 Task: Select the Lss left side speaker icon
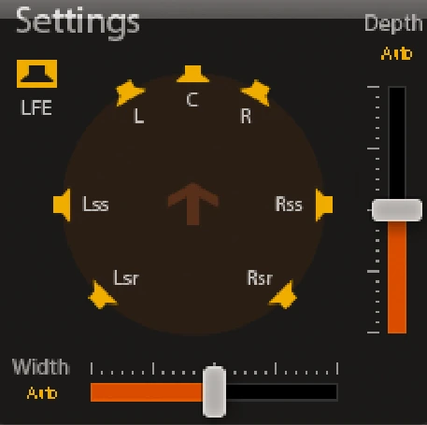tap(62, 205)
